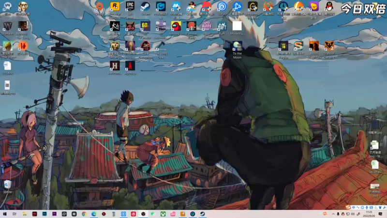
Task: Open Steam from the taskbar
Action: [202, 214]
